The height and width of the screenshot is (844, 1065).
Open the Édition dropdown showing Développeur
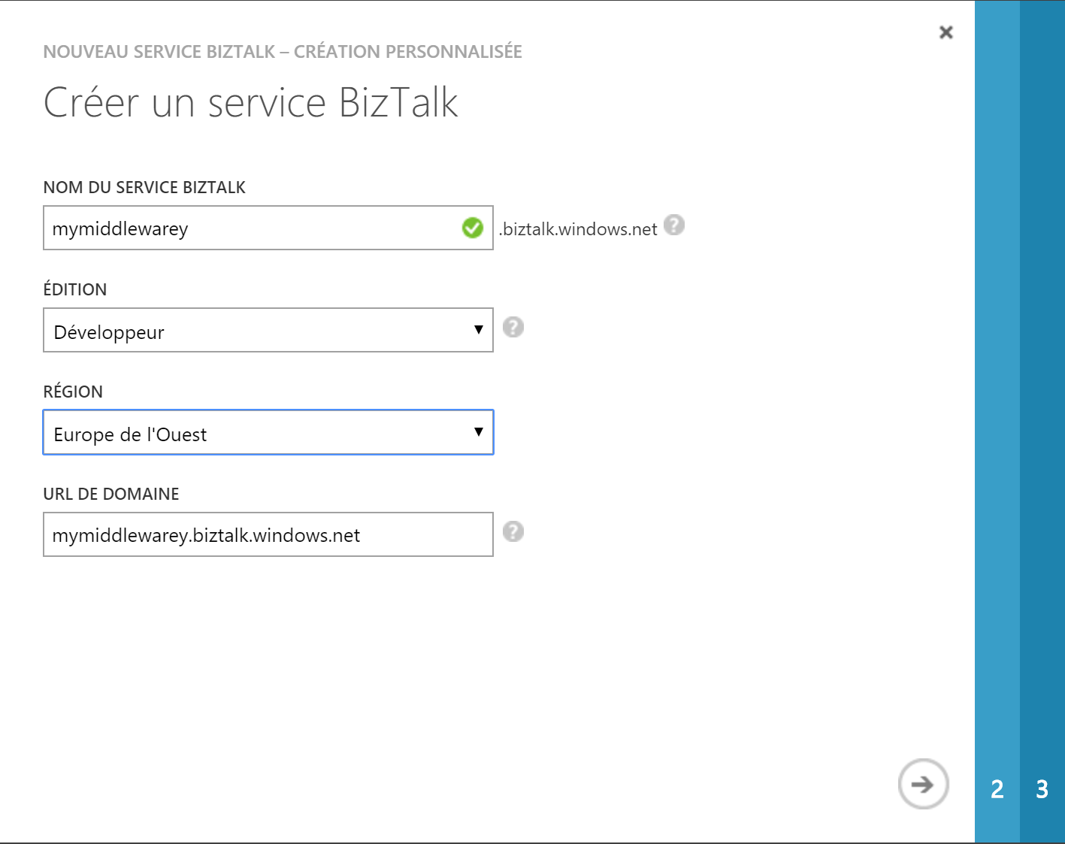268,330
